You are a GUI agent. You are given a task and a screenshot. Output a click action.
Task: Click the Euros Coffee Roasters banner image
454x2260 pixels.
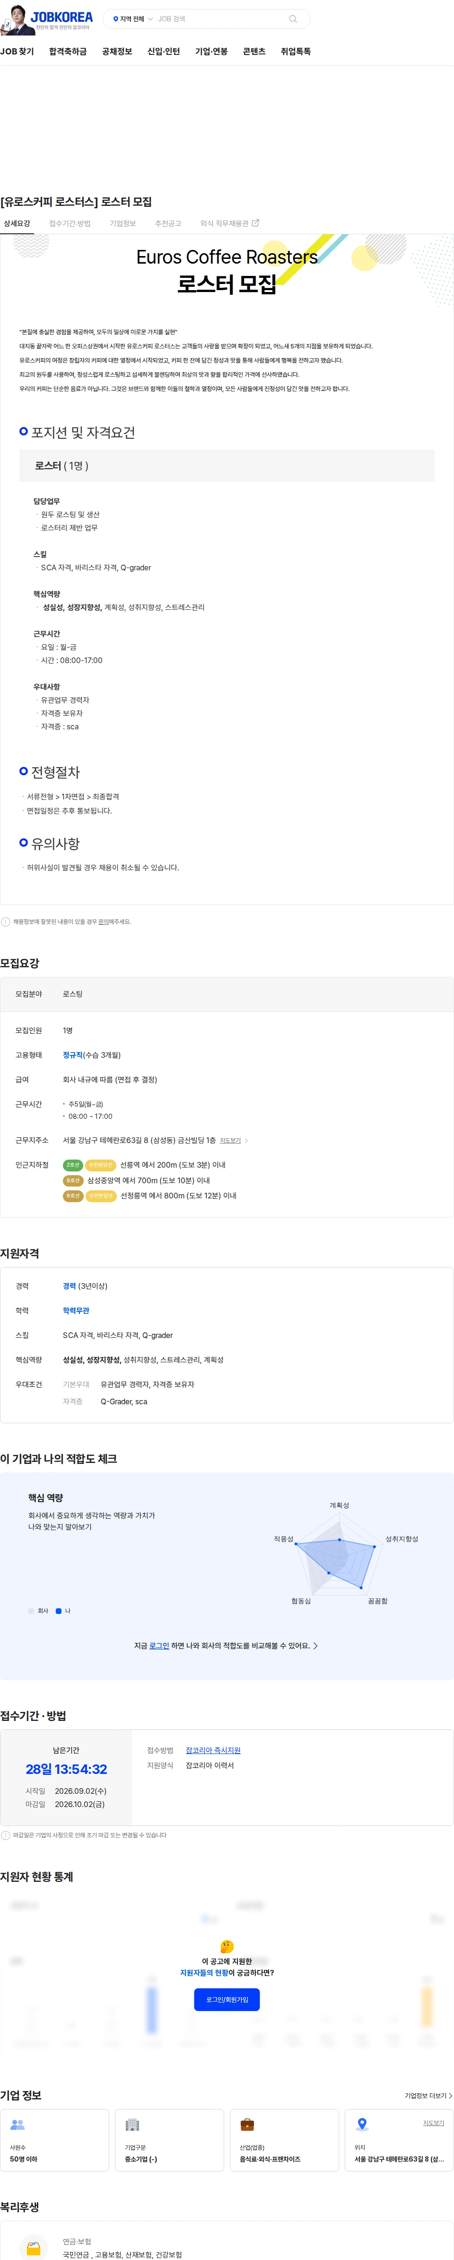tap(227, 270)
